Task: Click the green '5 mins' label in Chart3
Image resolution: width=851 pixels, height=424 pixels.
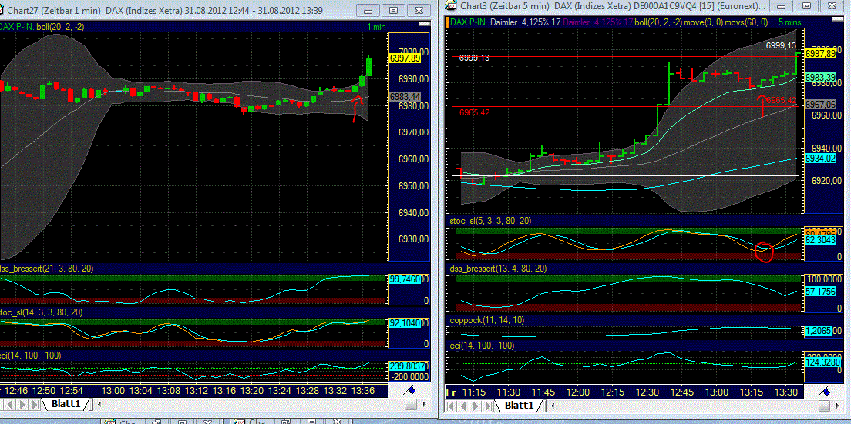Action: pos(789,22)
